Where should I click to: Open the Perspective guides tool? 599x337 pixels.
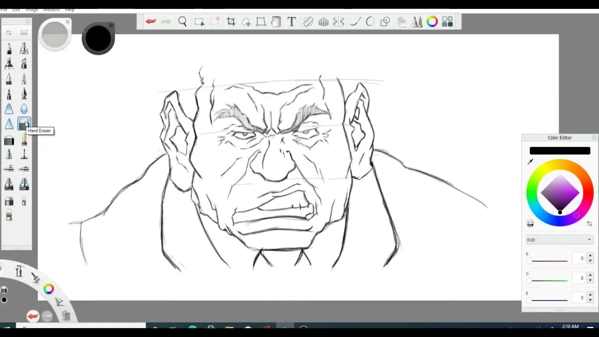click(x=323, y=22)
